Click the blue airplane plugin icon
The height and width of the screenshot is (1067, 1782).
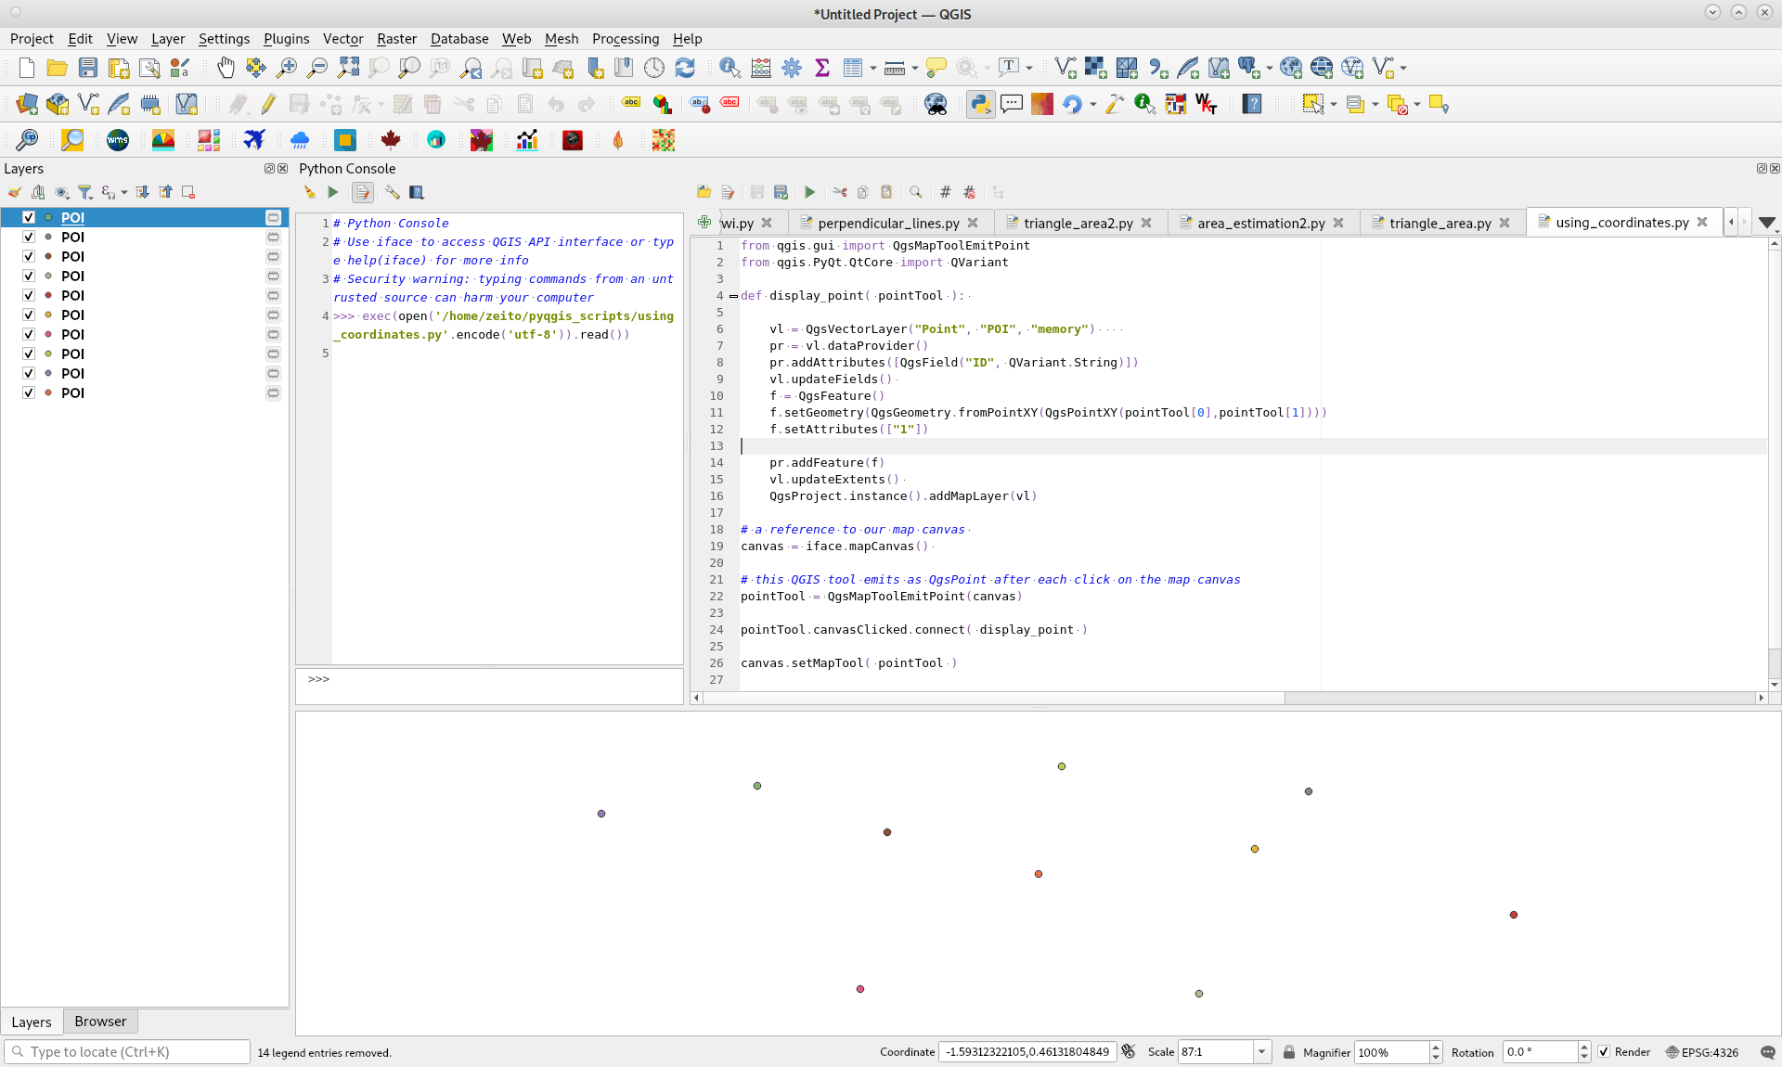tap(254, 140)
